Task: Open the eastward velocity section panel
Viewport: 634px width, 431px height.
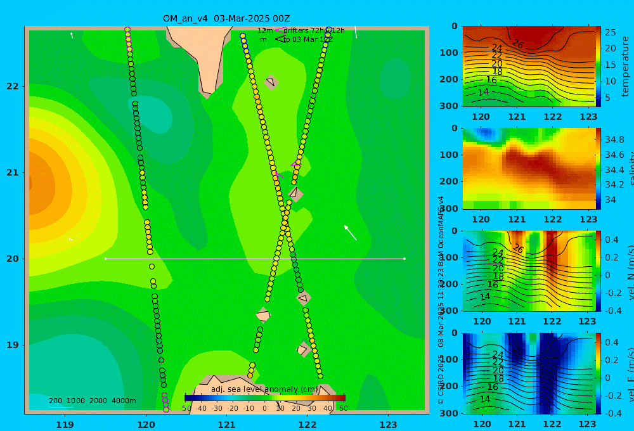Action: coord(529,373)
